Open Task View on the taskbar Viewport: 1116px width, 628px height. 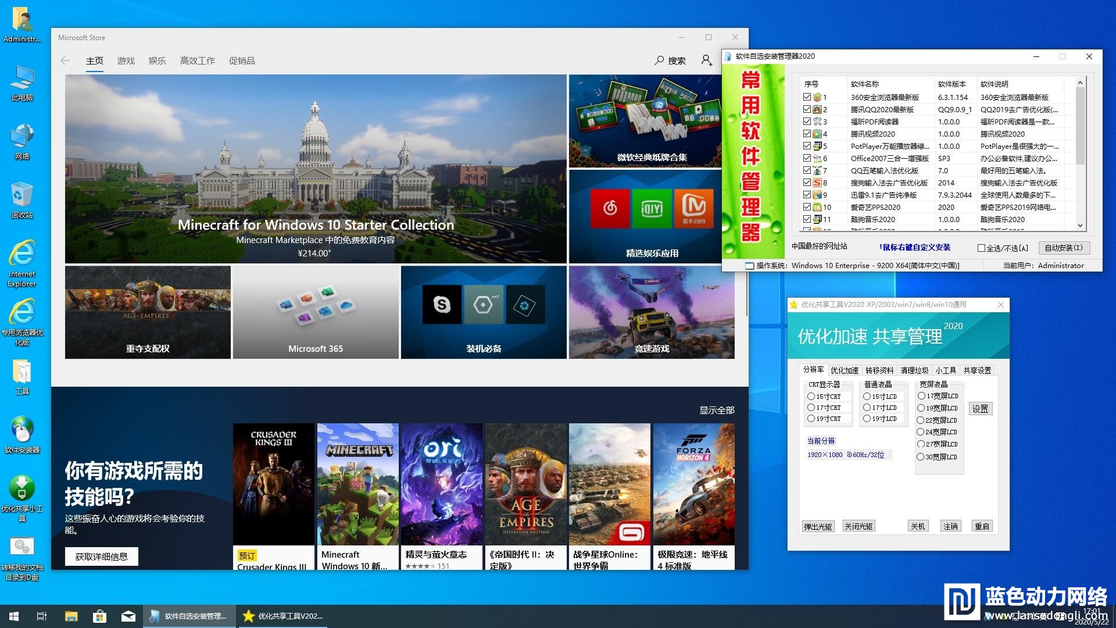[x=42, y=616]
